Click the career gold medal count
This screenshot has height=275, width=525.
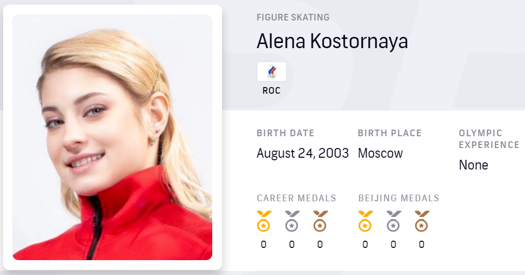264,245
